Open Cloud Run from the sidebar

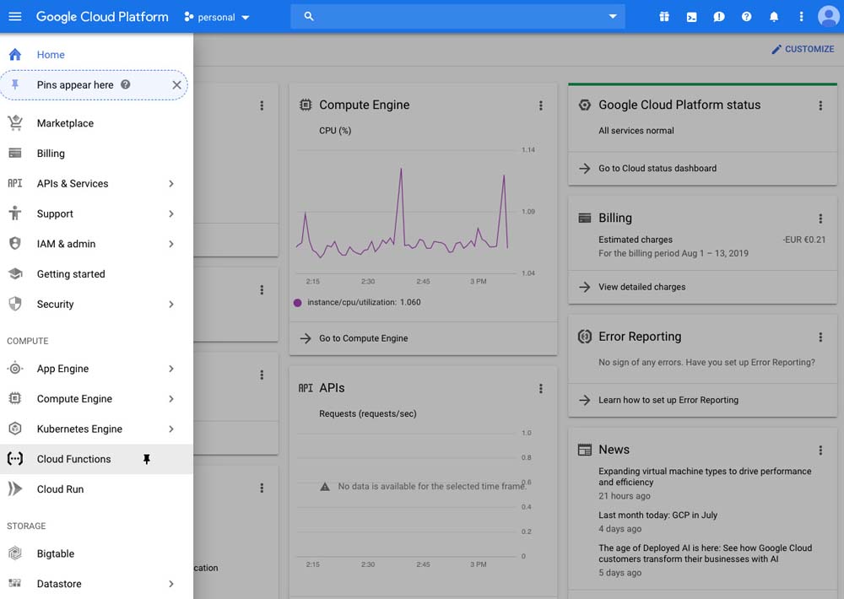coord(60,489)
